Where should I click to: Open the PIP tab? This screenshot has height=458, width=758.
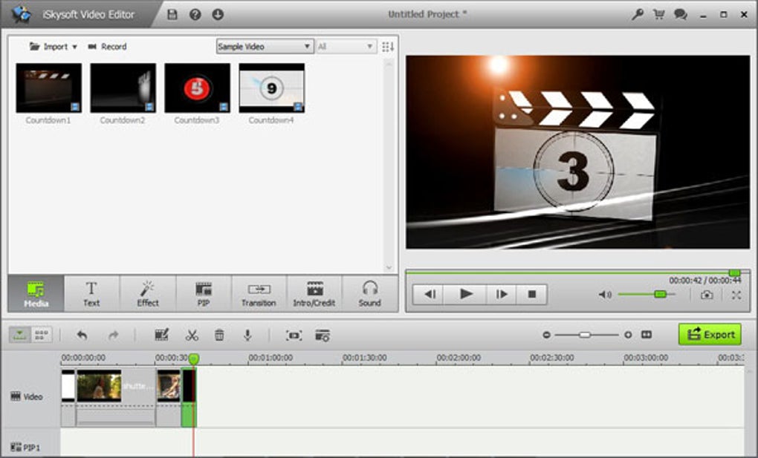pyautogui.click(x=204, y=294)
